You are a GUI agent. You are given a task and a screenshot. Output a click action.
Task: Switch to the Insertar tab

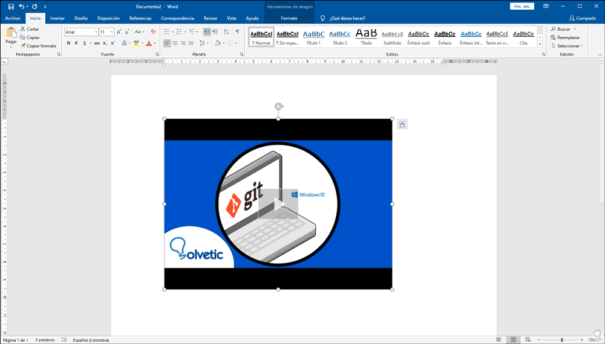click(57, 18)
